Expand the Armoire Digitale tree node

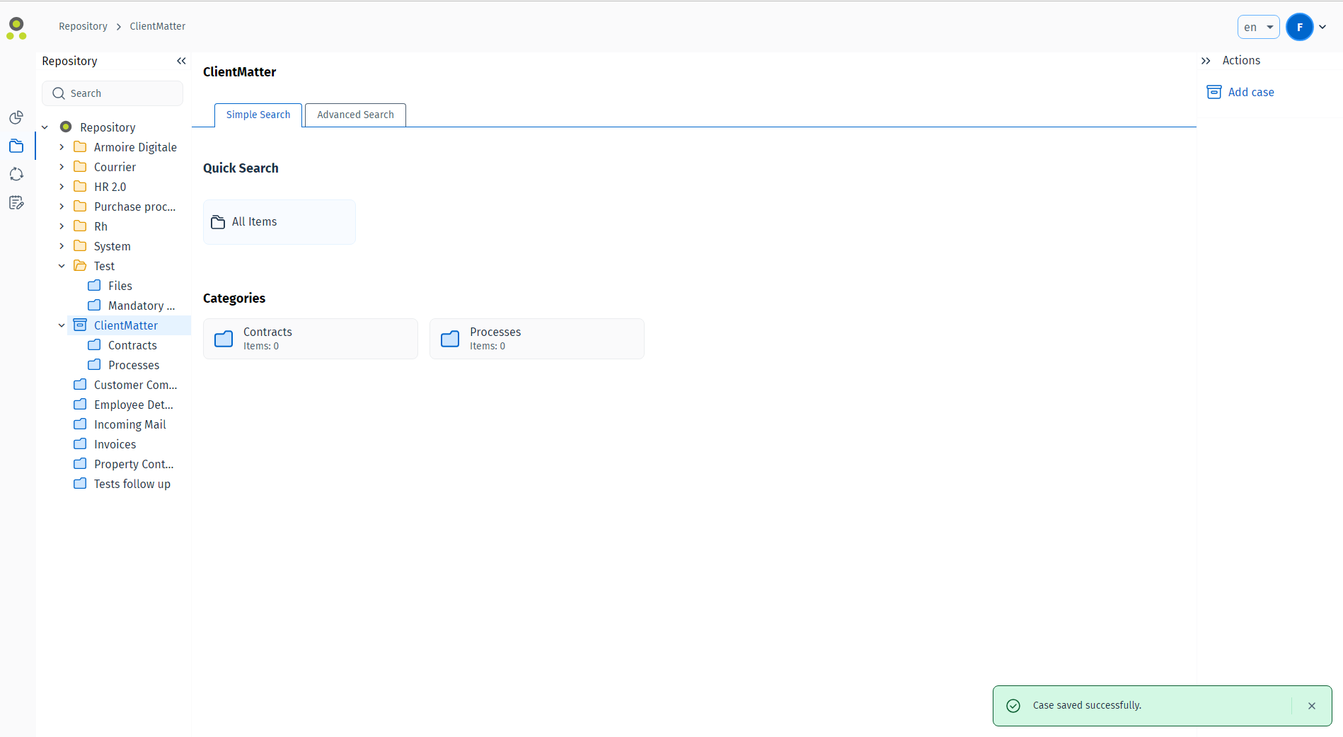click(x=62, y=147)
